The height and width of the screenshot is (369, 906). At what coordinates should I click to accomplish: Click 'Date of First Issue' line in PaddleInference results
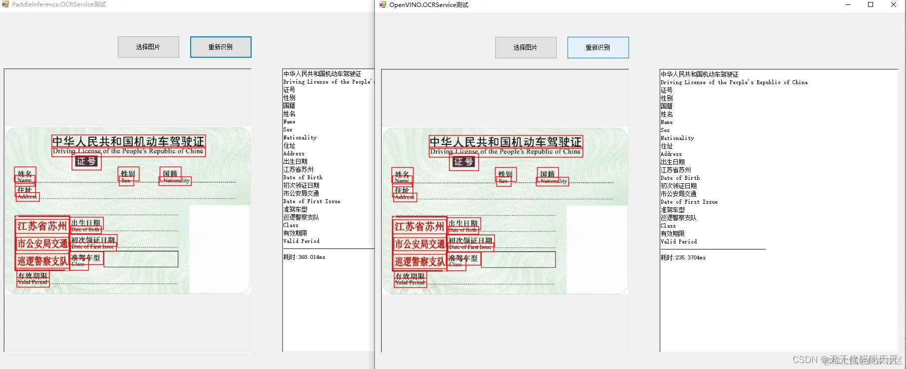click(311, 201)
